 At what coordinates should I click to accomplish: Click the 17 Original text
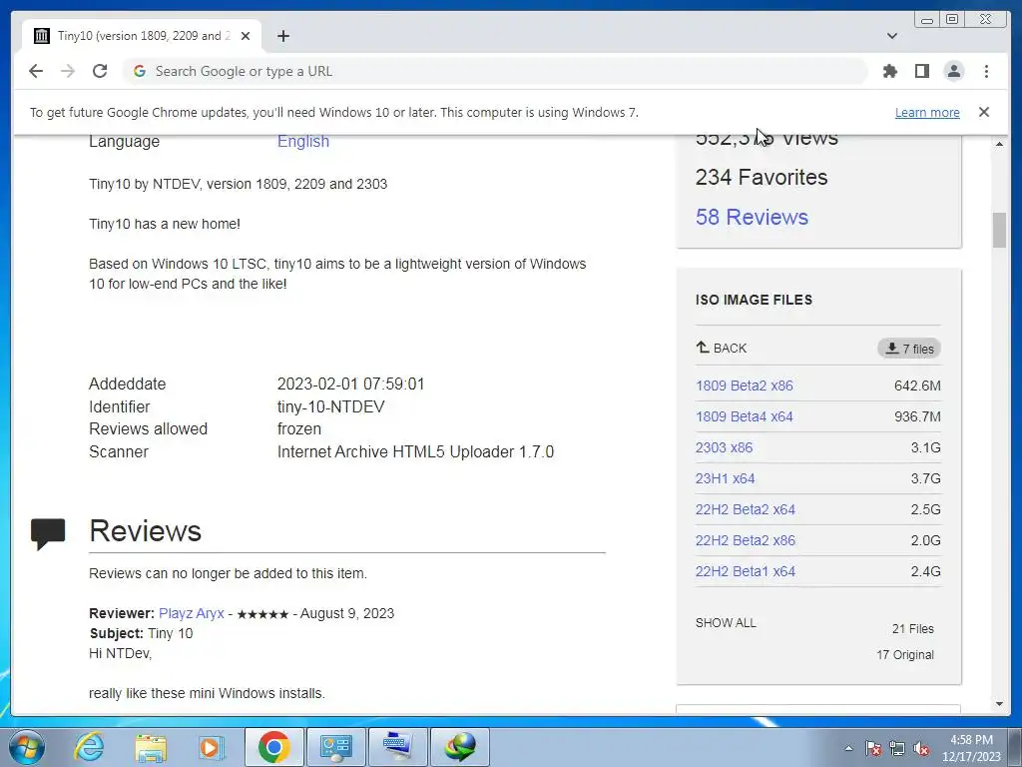click(x=904, y=655)
